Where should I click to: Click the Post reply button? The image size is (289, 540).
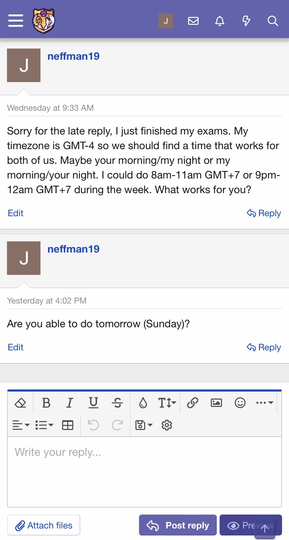click(178, 525)
